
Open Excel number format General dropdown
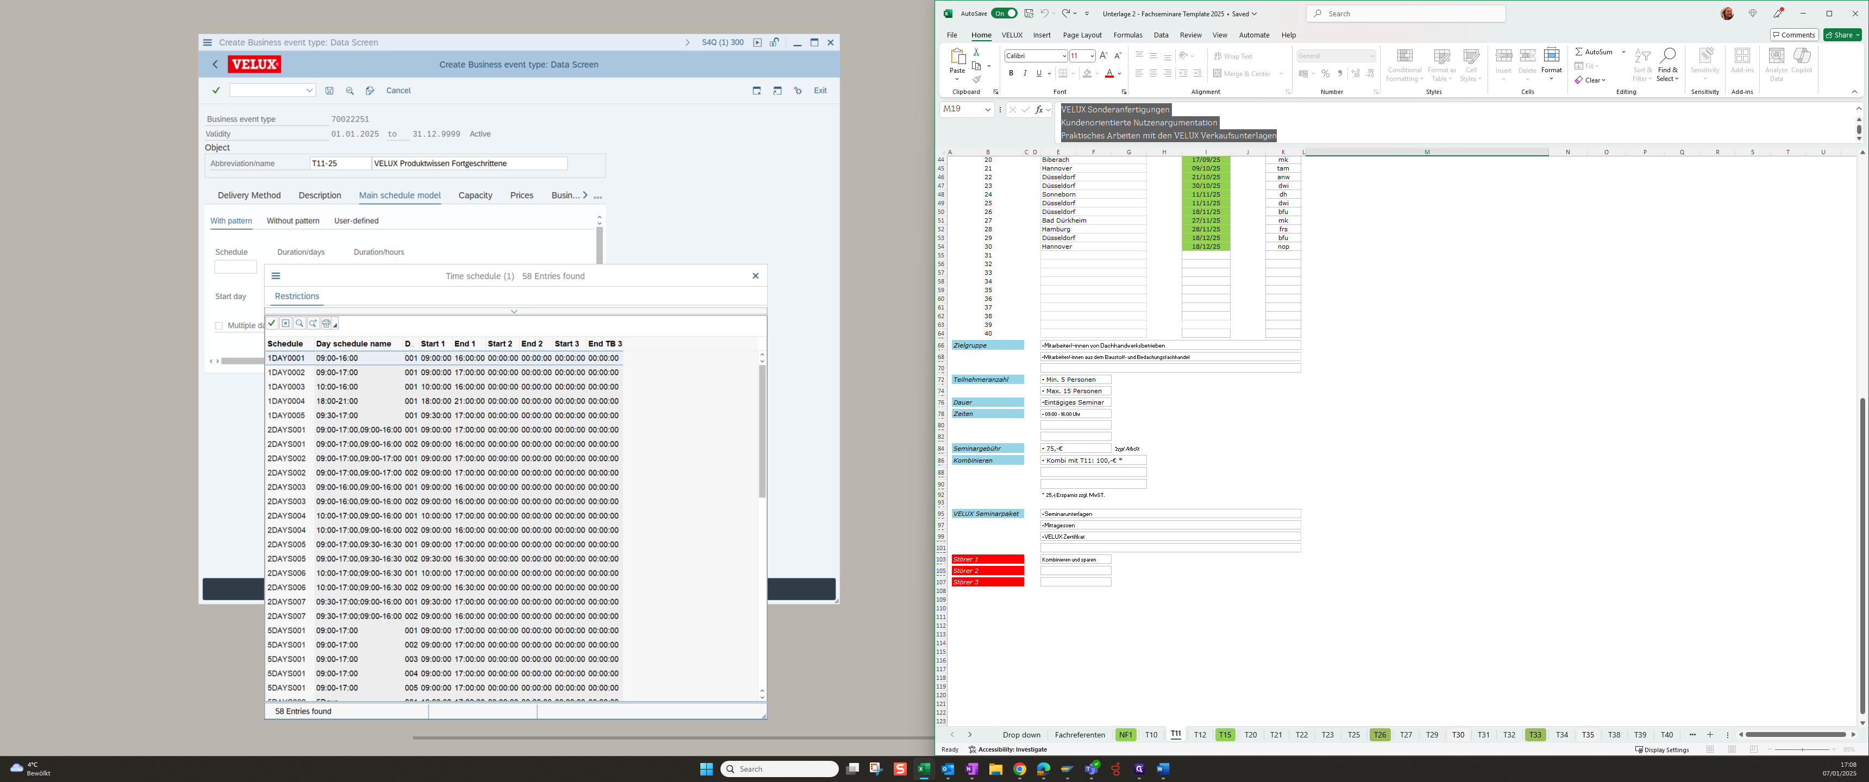[x=1372, y=56]
